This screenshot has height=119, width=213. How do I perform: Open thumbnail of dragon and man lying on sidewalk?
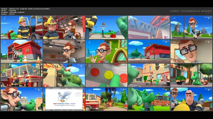click(191, 75)
